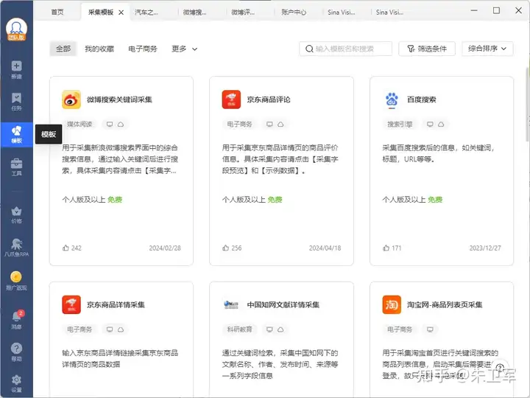Click the Weibo logo on 微博搜索关键词采集 card
530x398 pixels.
[x=71, y=99]
